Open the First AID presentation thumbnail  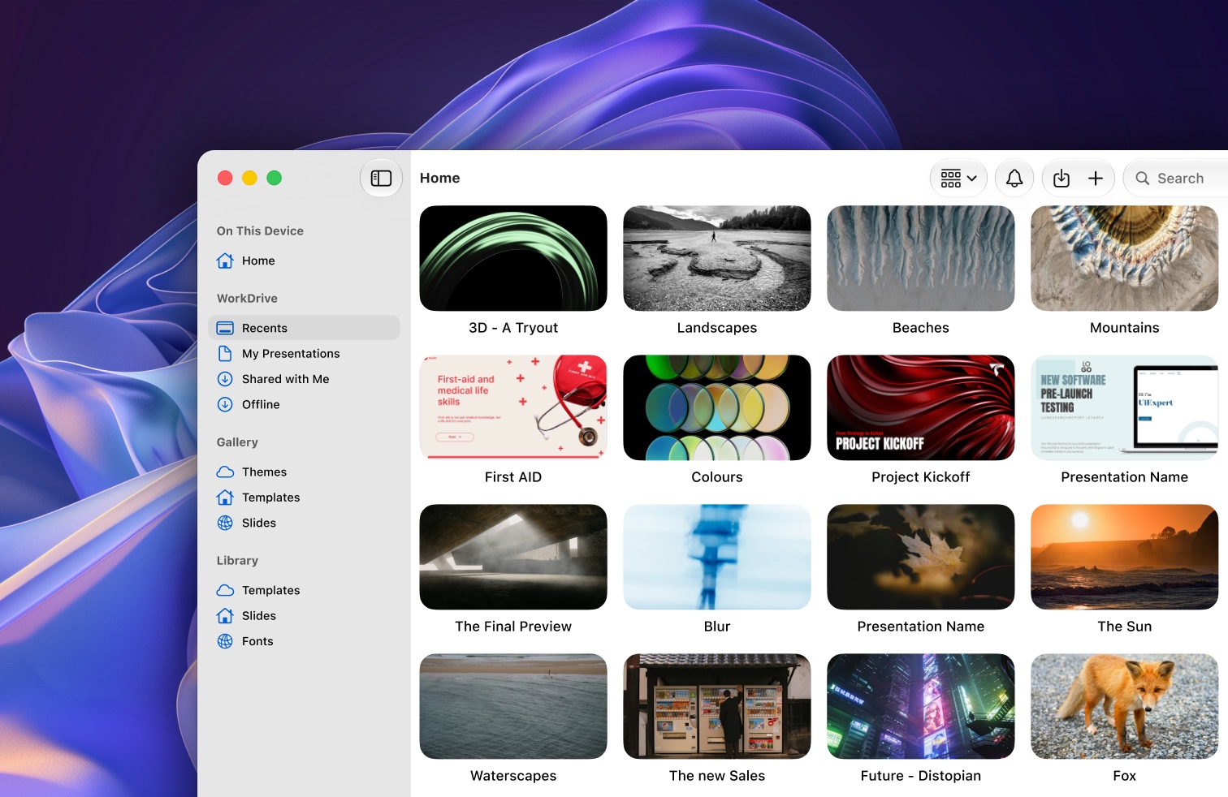(513, 407)
